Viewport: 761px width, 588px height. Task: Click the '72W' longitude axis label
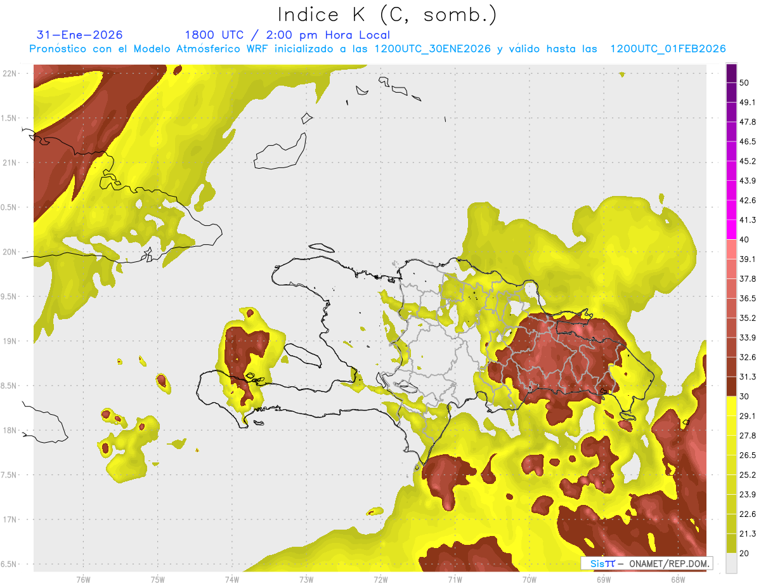tap(380, 579)
